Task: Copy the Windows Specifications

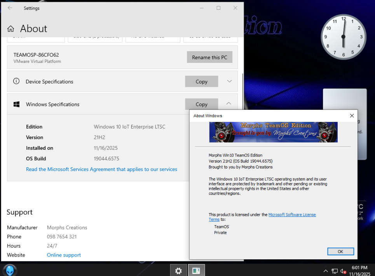Action: (x=201, y=104)
